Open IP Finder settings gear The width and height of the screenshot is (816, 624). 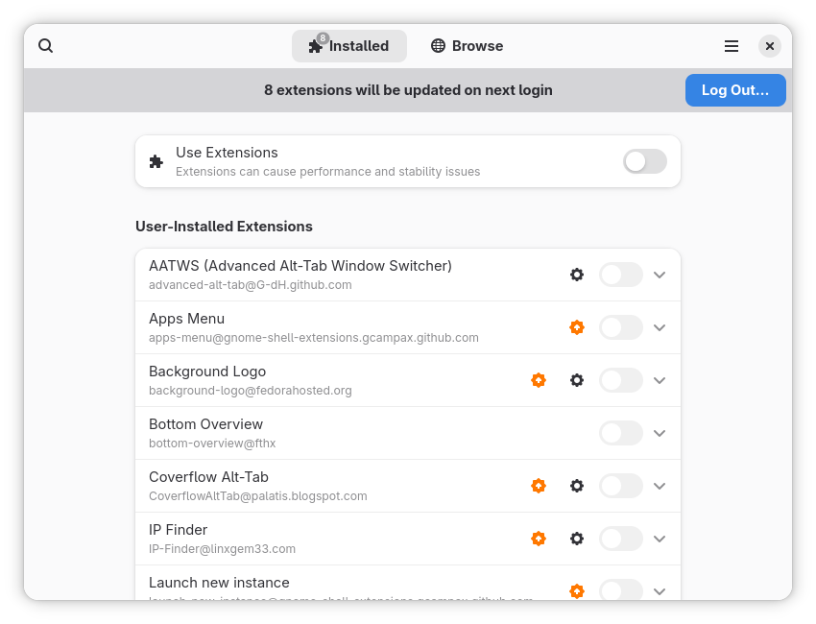tap(577, 539)
